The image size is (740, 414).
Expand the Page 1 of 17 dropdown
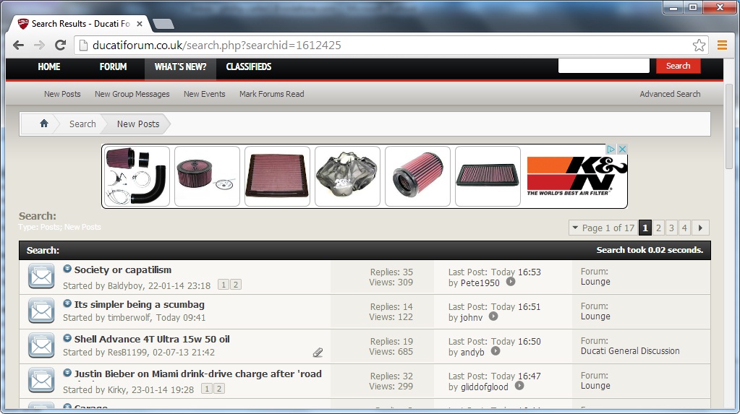point(602,228)
